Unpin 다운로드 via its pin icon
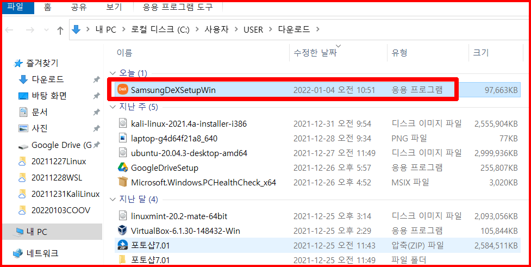 [x=96, y=79]
